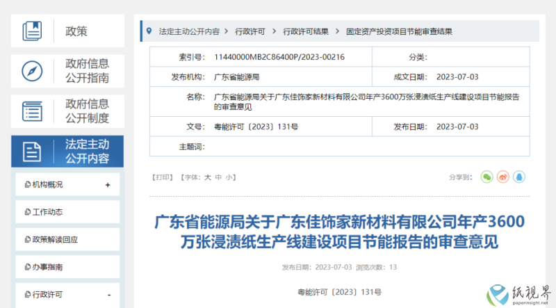Click the 打印 print link

(x=163, y=177)
